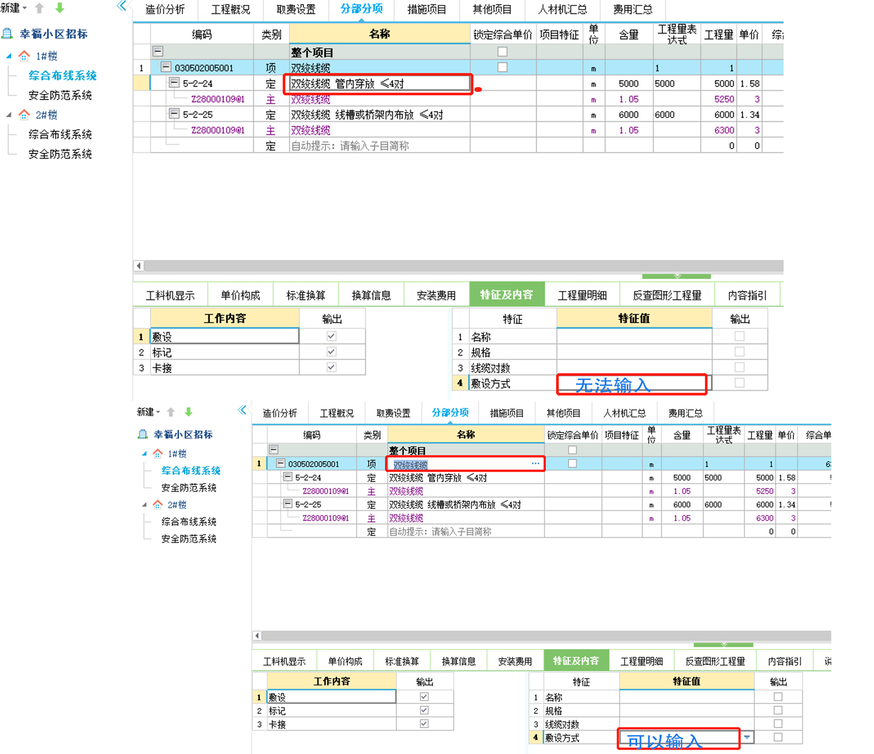This screenshot has width=874, height=754.
Task: Click left scroll arrow of upper horizontal scrollbar
Action: click(x=139, y=266)
